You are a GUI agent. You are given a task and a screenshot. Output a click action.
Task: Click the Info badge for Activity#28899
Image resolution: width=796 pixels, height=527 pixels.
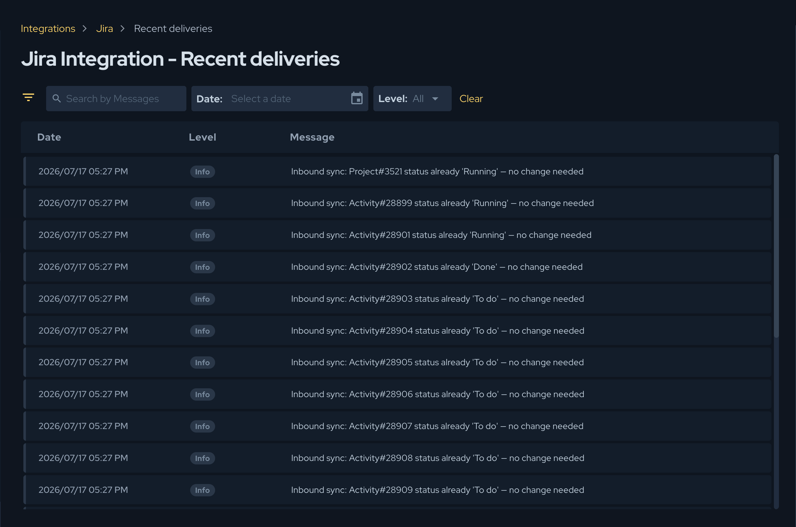click(x=202, y=203)
